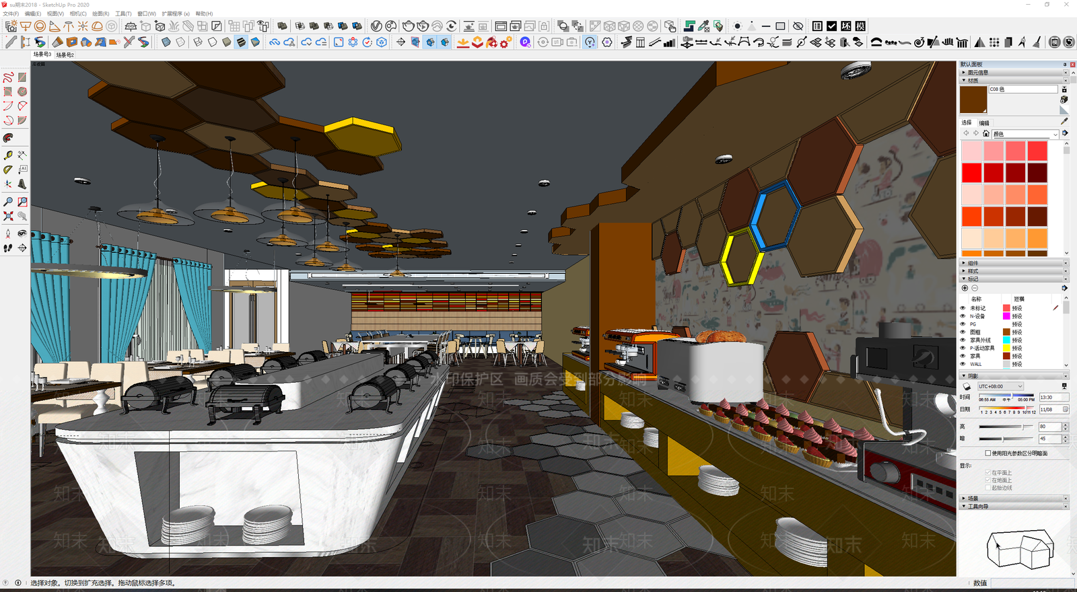This screenshot has height=592, width=1077.
Task: Activate the Zoom magnifier tool
Action: pos(8,201)
